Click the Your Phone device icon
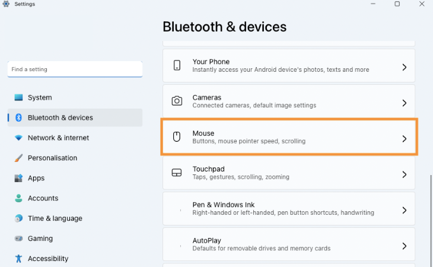The image size is (433, 267). click(x=177, y=65)
